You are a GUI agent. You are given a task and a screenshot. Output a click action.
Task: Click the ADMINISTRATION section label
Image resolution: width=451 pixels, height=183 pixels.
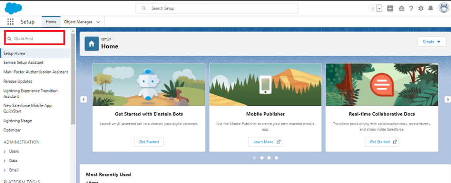(x=22, y=142)
